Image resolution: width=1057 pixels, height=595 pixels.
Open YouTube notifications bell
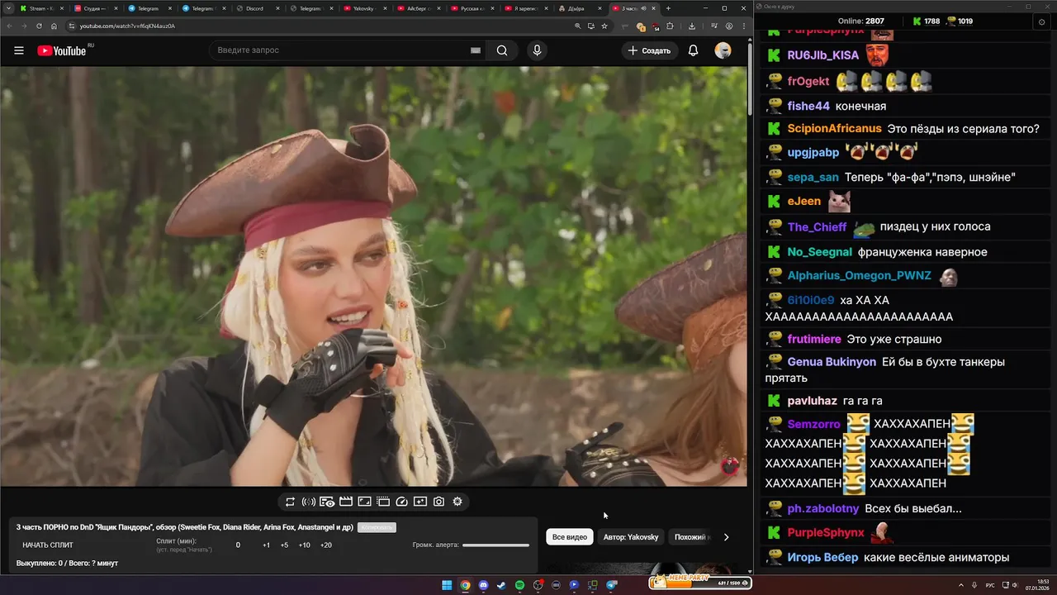tap(693, 50)
